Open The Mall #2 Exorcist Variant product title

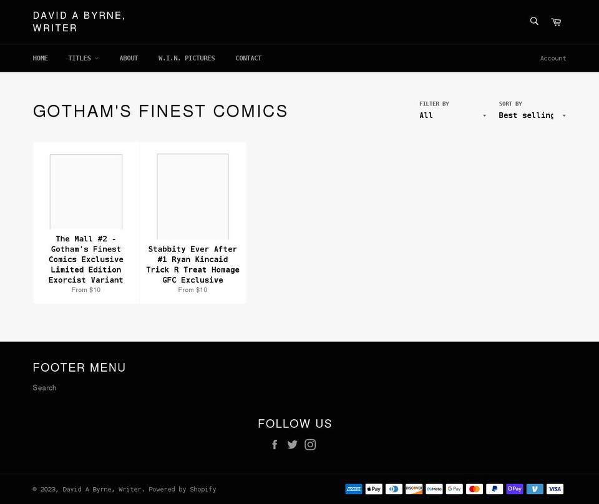[86, 259]
